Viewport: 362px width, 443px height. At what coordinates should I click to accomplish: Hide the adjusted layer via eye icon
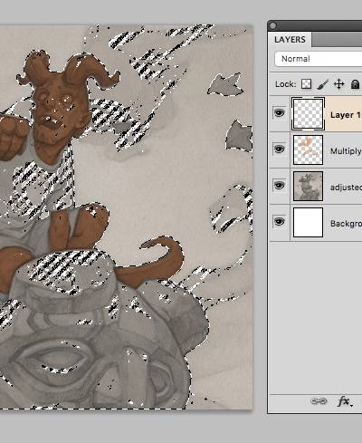tap(279, 185)
